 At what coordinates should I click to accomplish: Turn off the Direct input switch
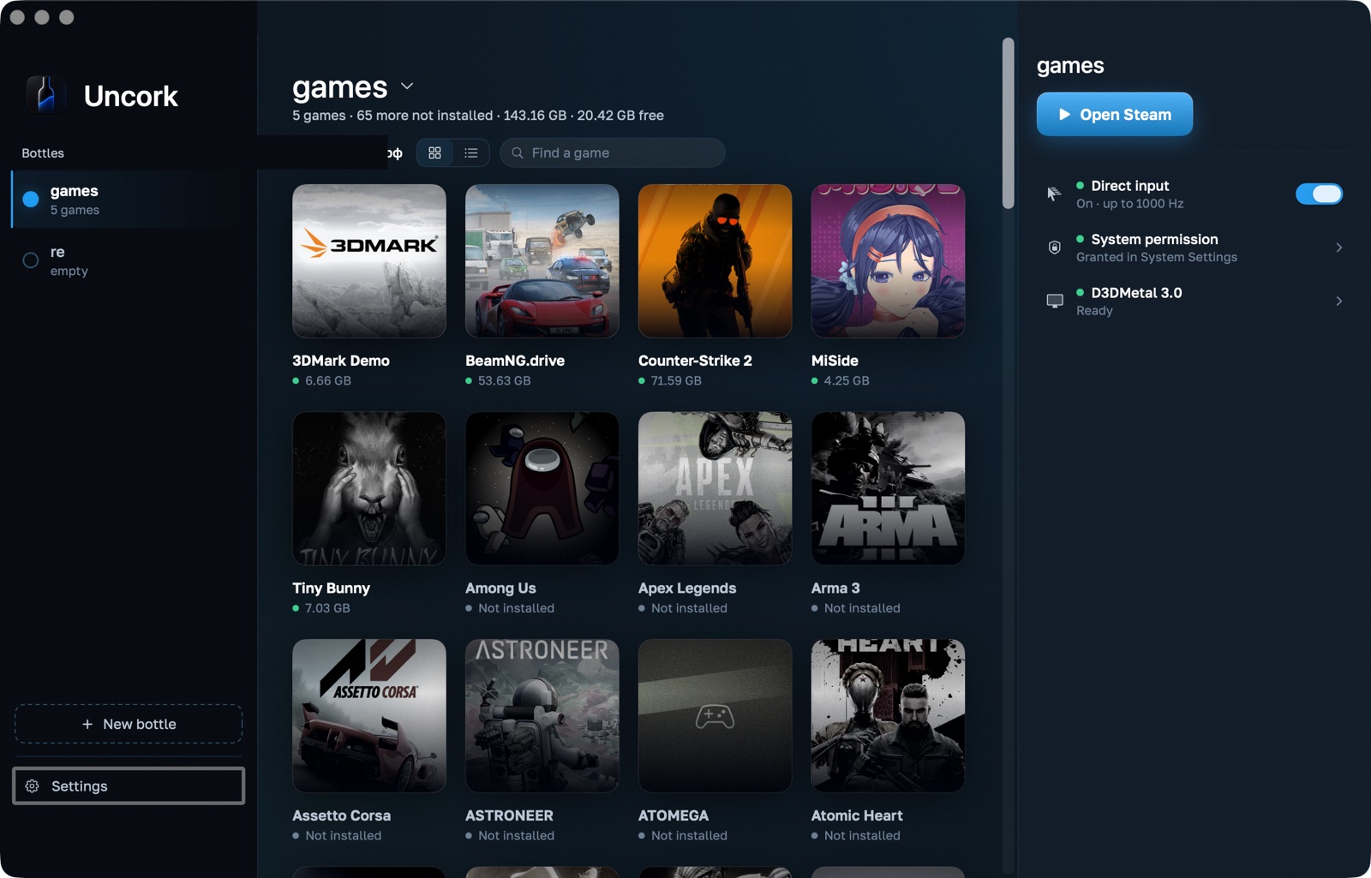(1319, 194)
